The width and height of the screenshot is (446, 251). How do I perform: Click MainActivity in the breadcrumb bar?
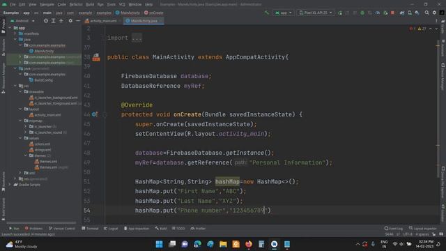pyautogui.click(x=128, y=13)
